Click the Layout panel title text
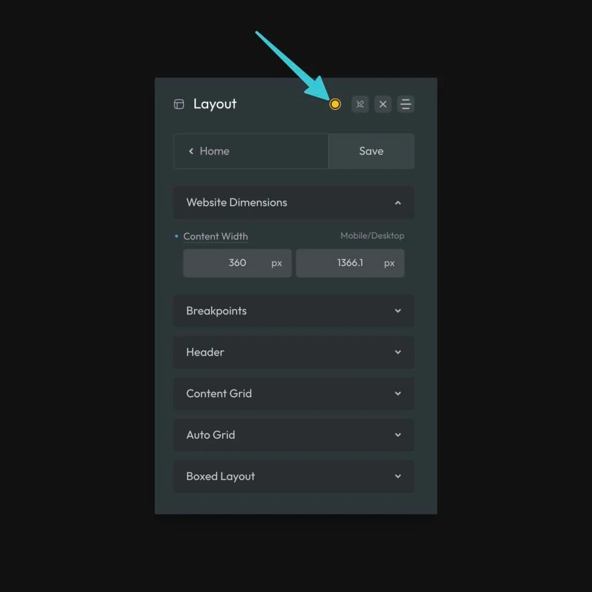Screen dimensions: 592x592 (x=215, y=104)
